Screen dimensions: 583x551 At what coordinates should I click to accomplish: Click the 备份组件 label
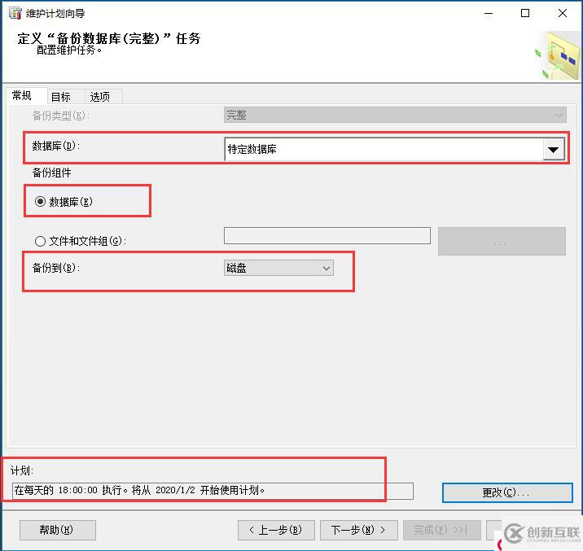(x=51, y=173)
